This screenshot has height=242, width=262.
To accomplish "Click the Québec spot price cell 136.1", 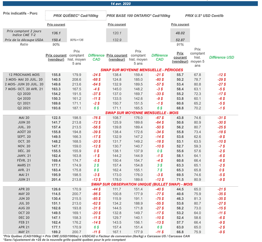I will click(x=56, y=33).
